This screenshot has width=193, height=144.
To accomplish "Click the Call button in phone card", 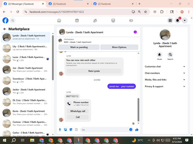I will (78, 117).
